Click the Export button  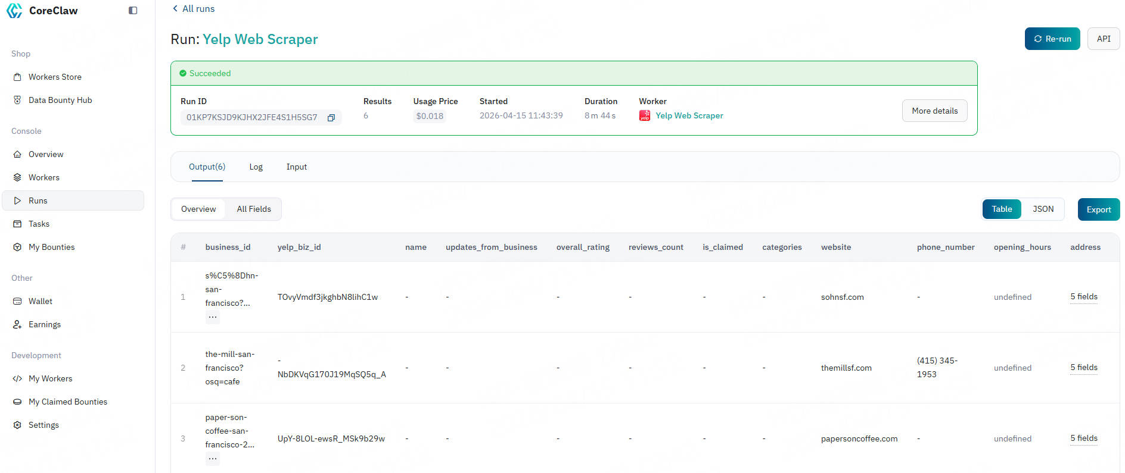click(x=1098, y=209)
